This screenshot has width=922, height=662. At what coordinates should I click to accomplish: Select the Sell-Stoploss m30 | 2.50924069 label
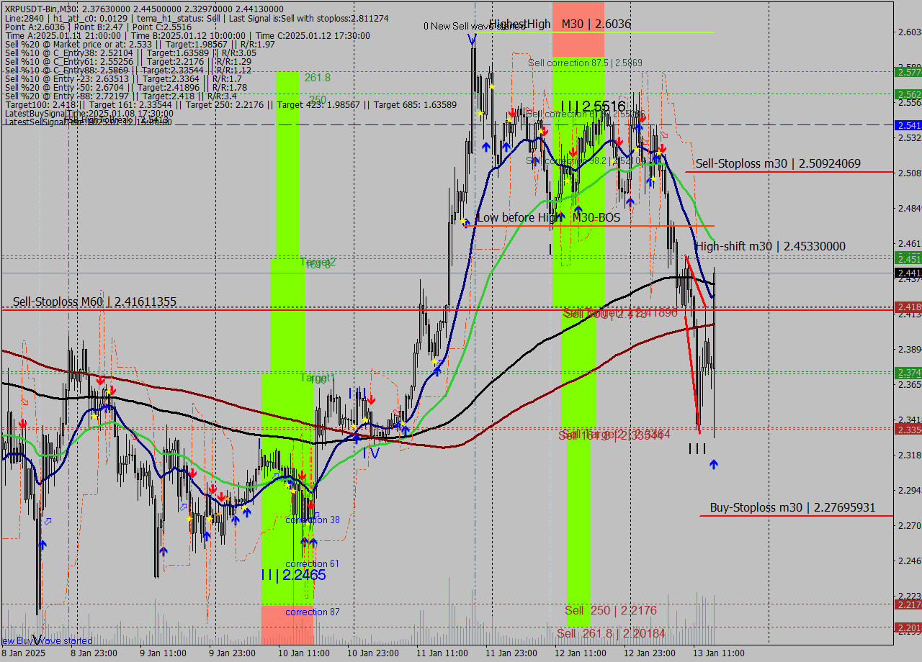coord(778,163)
